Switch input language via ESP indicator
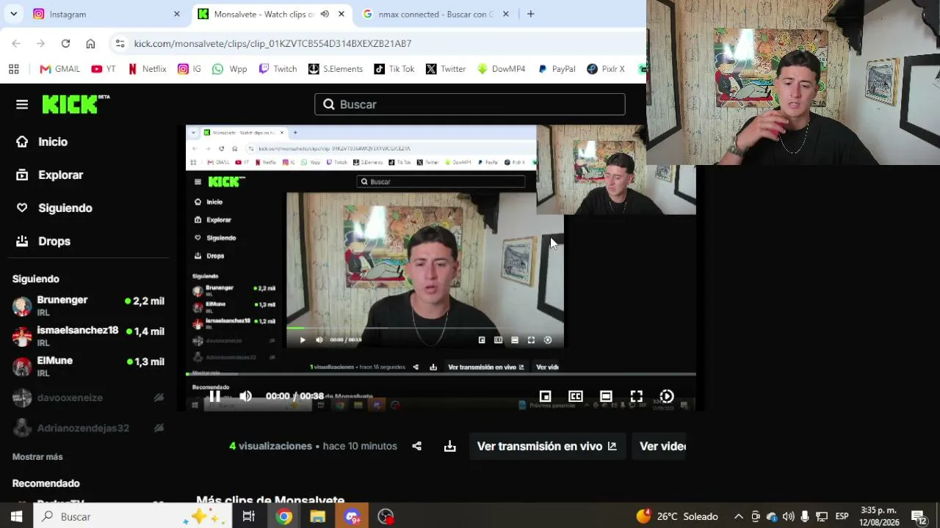Image resolution: width=940 pixels, height=528 pixels. coord(842,517)
